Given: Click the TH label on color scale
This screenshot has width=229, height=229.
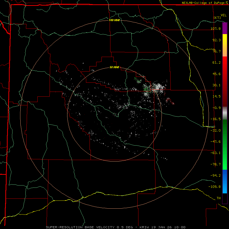Looking at the screenshot, I should [x=219, y=198].
